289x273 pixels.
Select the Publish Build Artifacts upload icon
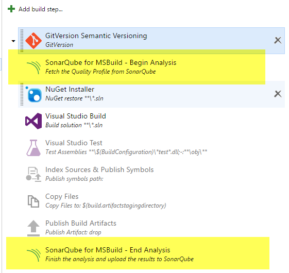(x=33, y=228)
